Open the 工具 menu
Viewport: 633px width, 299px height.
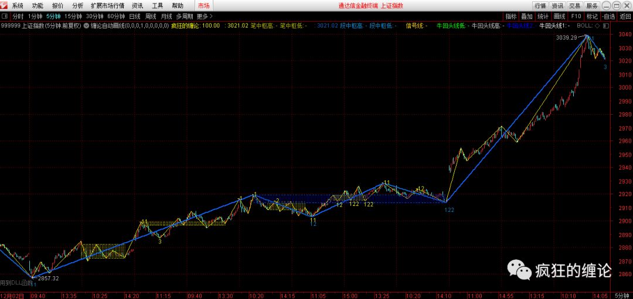tap(158, 6)
